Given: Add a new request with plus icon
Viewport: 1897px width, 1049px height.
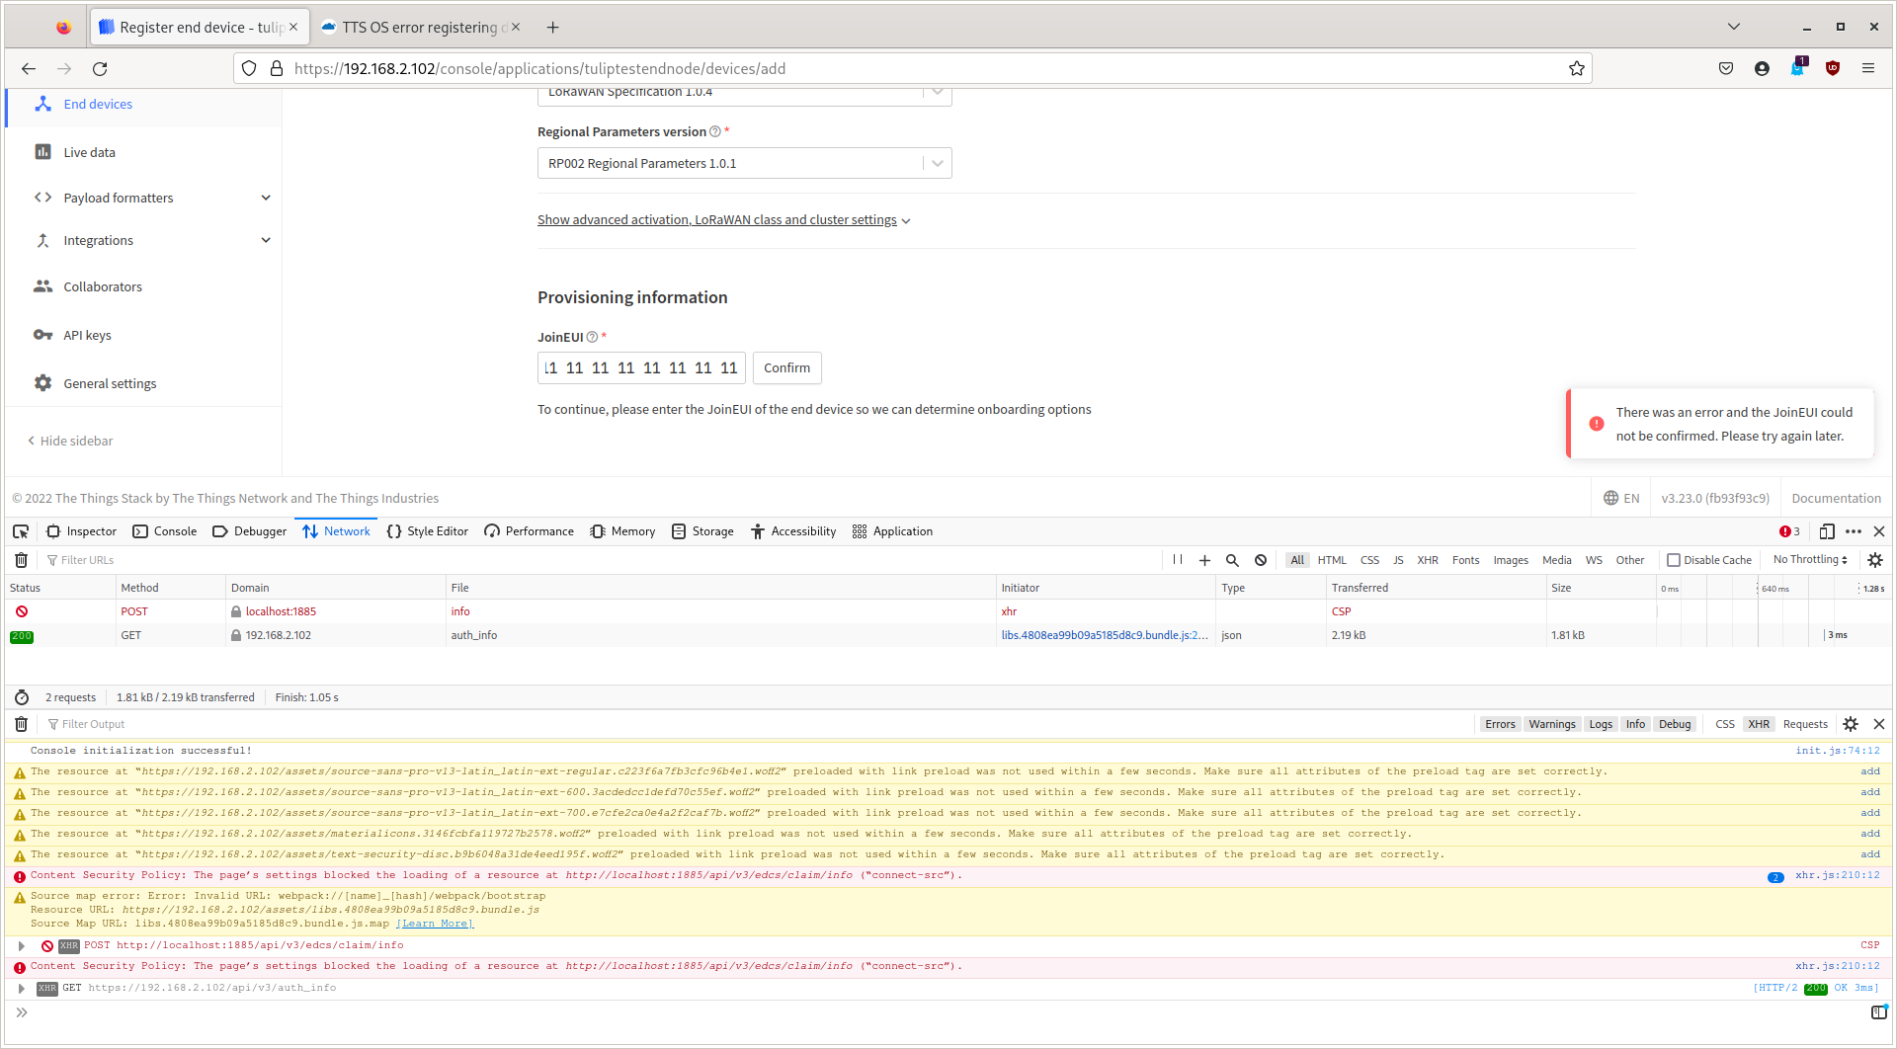Looking at the screenshot, I should (1204, 560).
